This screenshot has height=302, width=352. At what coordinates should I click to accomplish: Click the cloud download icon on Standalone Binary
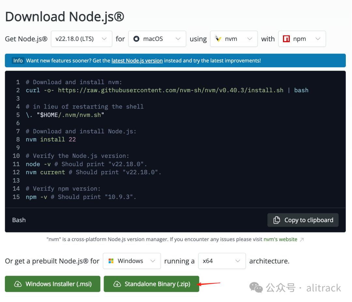coord(117,284)
